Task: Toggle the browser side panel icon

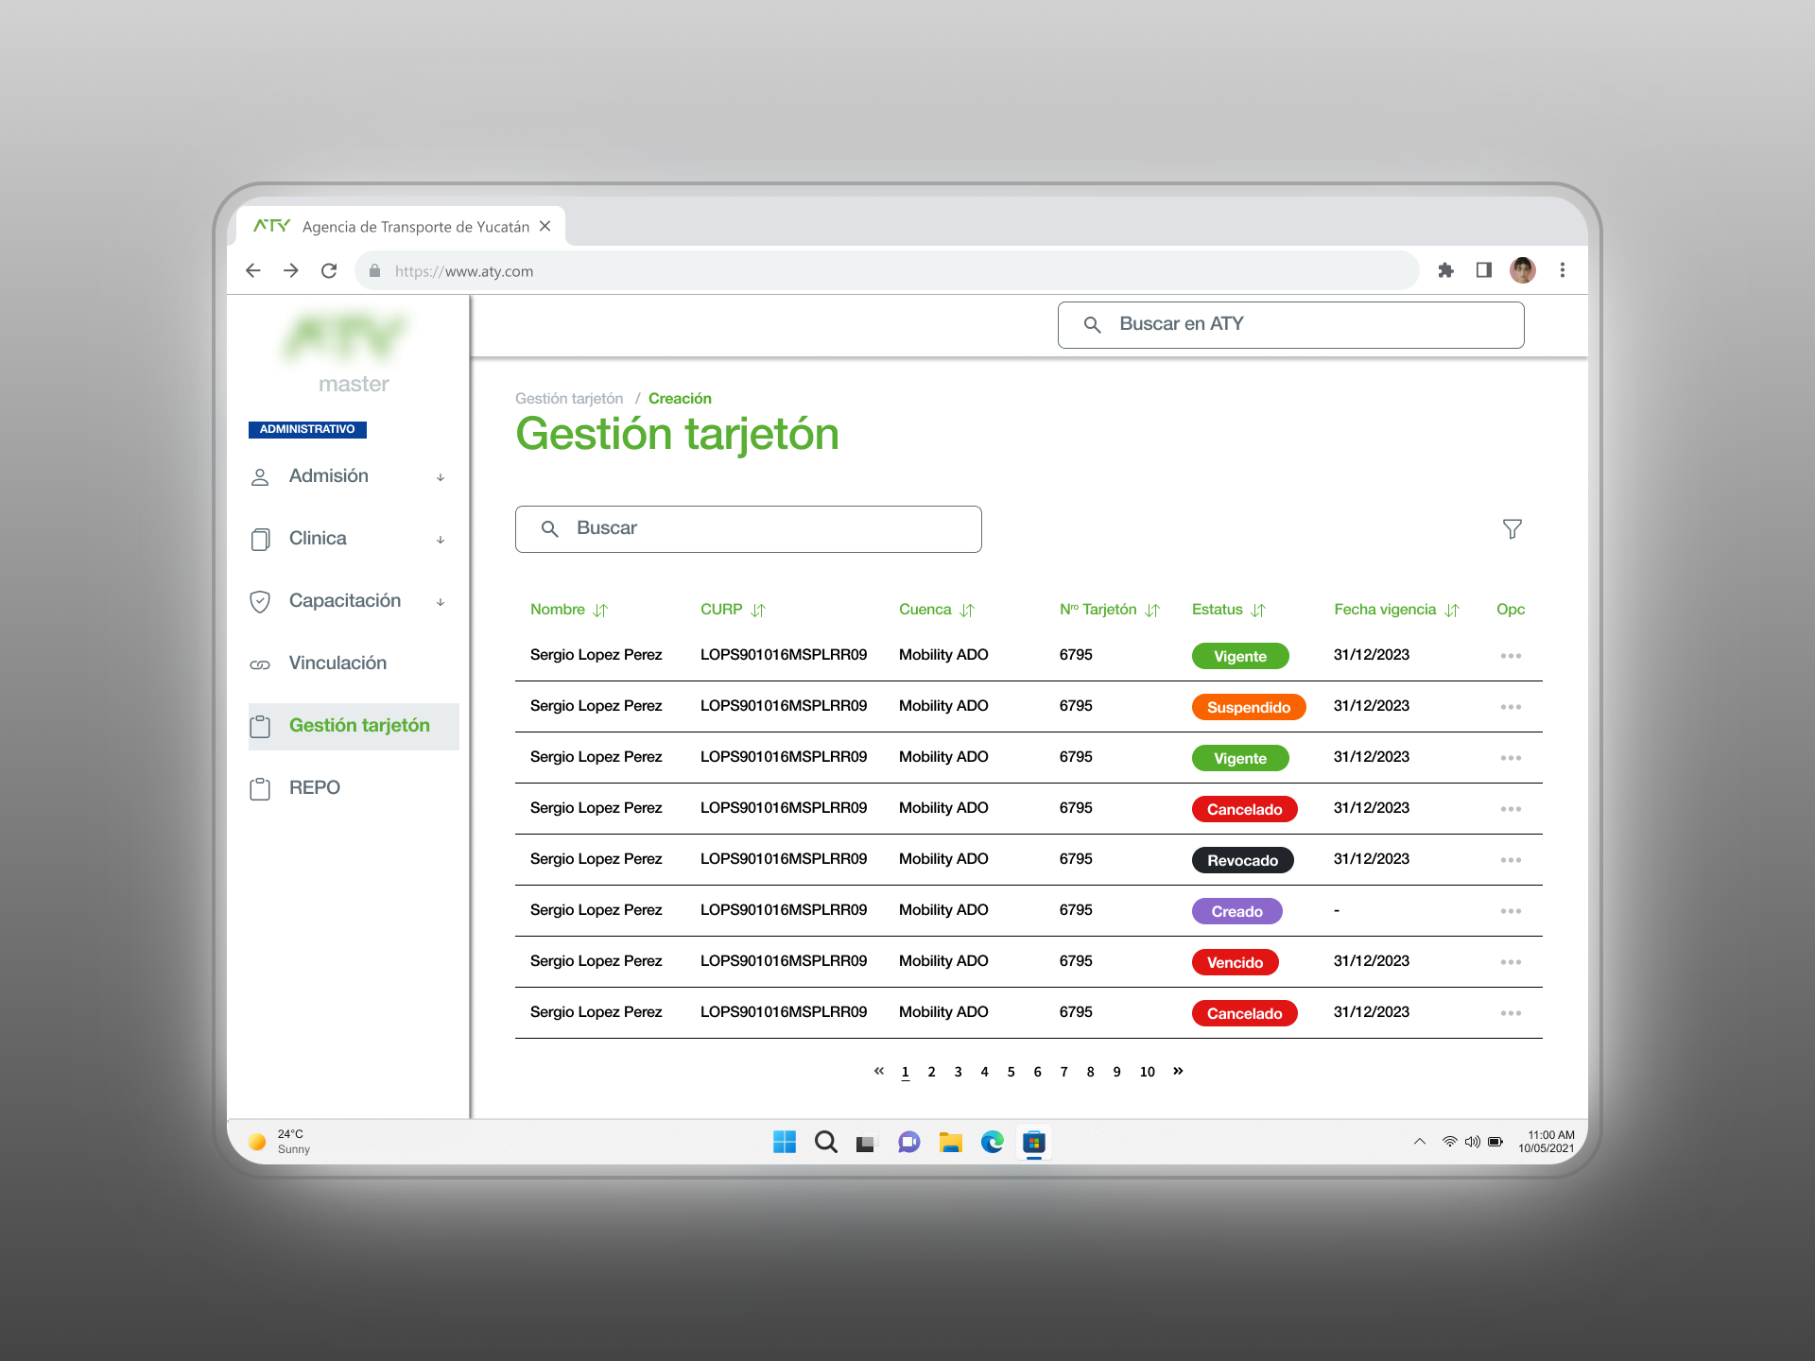Action: tap(1483, 270)
